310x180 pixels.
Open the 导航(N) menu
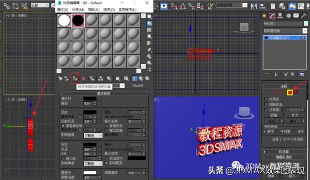[93, 10]
